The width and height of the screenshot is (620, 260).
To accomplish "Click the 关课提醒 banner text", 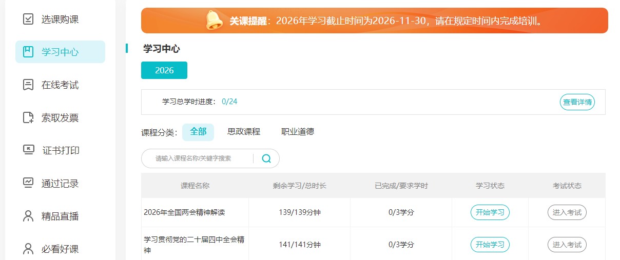I will (x=386, y=21).
